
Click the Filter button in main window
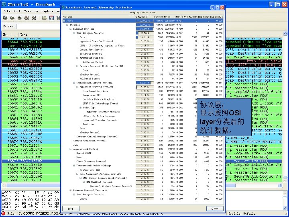(x=9, y=27)
